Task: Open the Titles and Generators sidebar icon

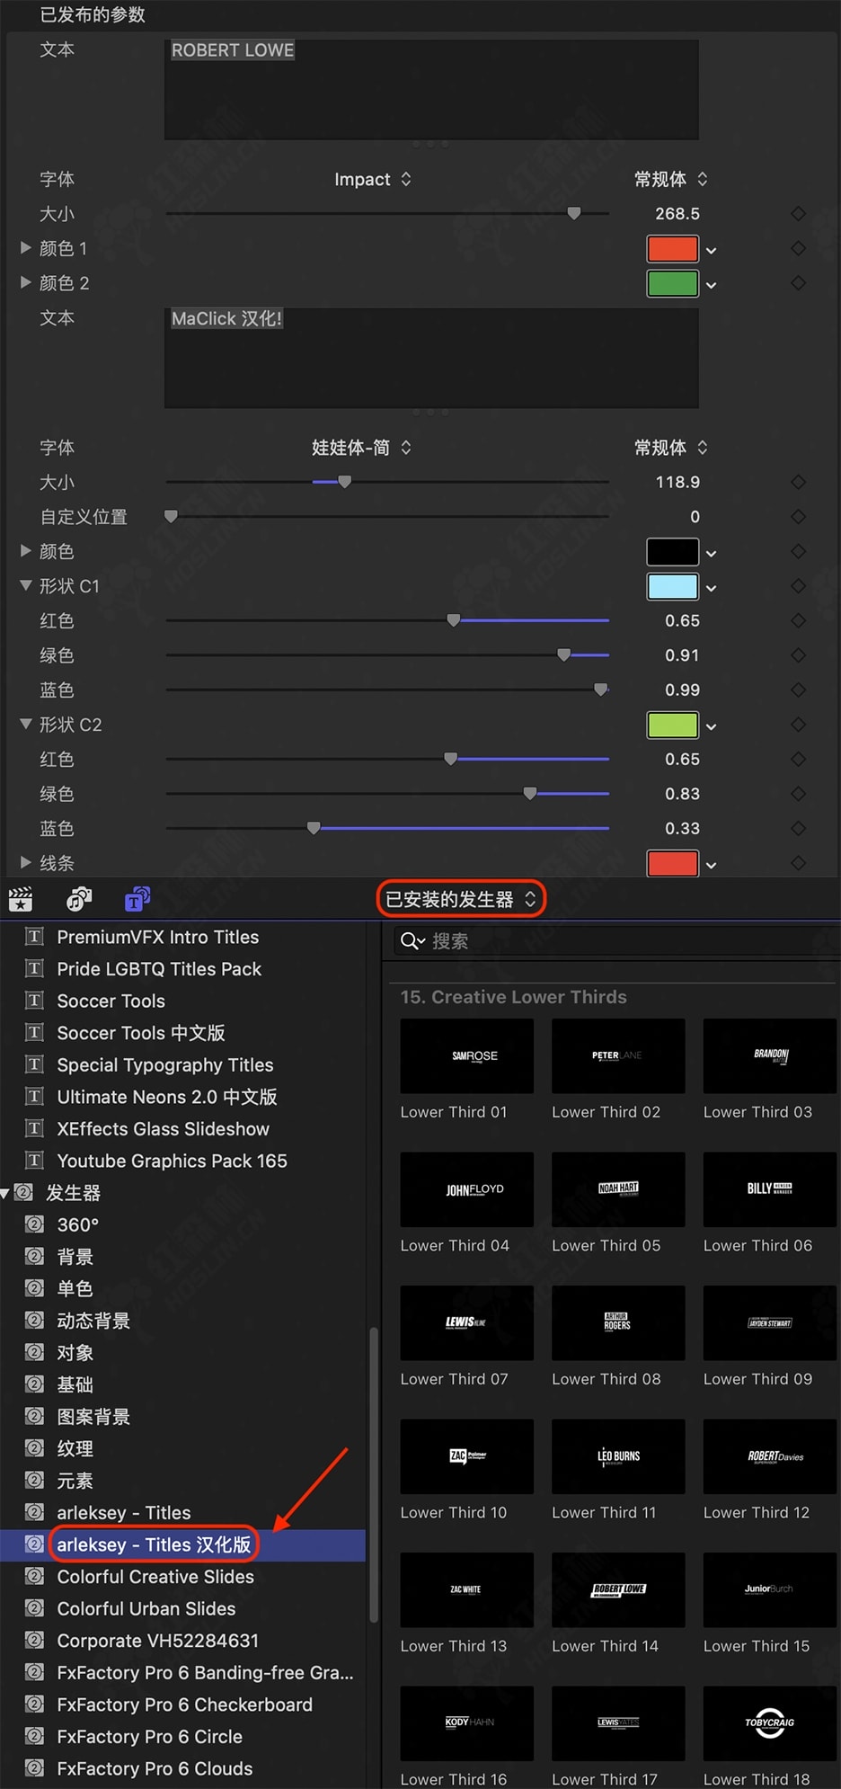Action: pos(137,899)
